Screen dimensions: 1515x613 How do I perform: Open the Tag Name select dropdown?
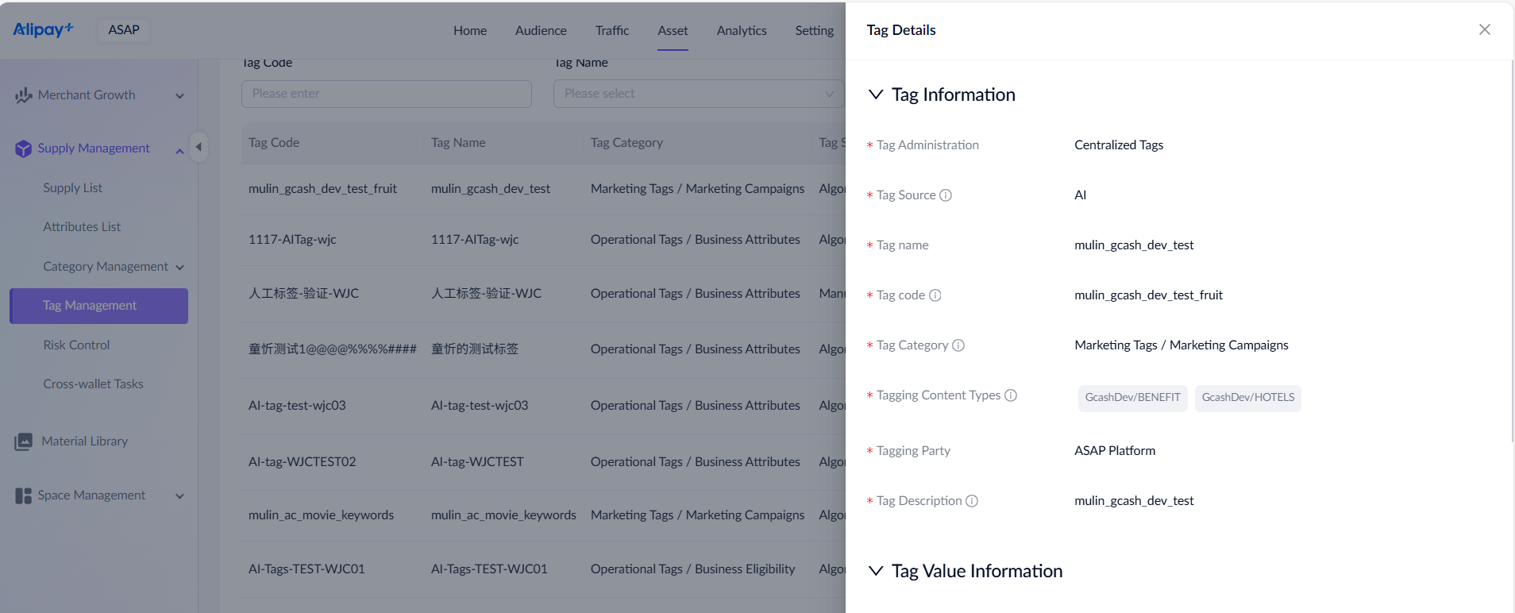[x=698, y=94]
